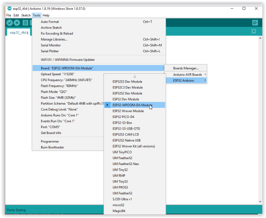Screen dimensions: 266x218
Task: Select UM TinyPICO board
Action: coord(135,152)
